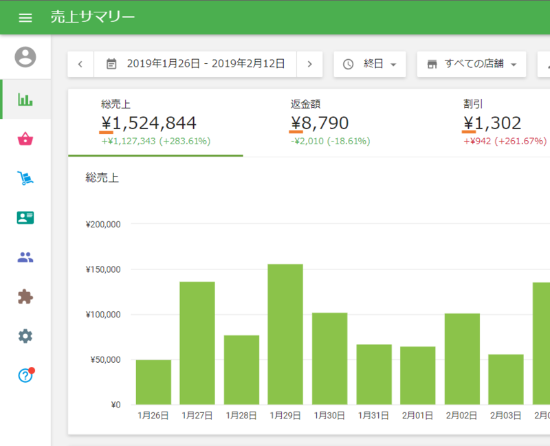550x446 pixels.
Task: Select the staff members icon in sidebar
Action: pos(25,256)
